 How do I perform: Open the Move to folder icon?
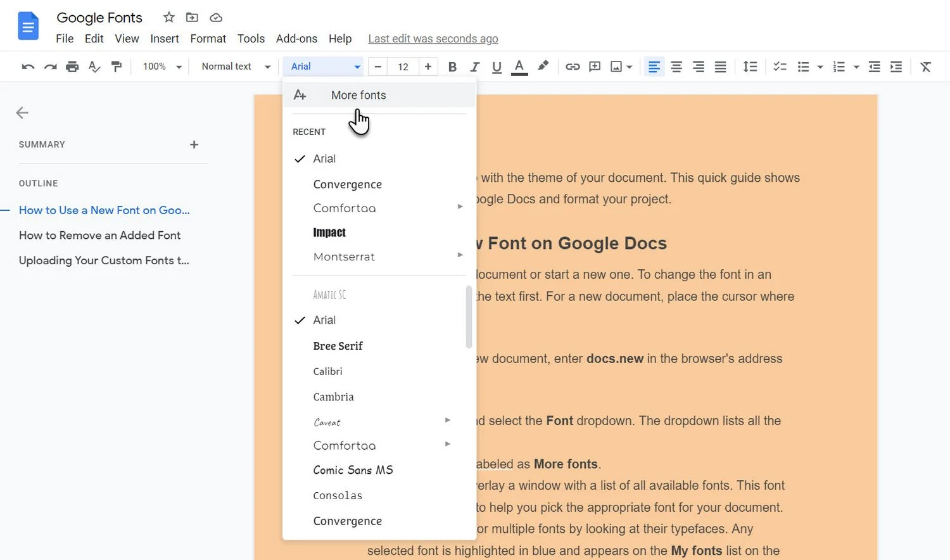click(x=192, y=18)
